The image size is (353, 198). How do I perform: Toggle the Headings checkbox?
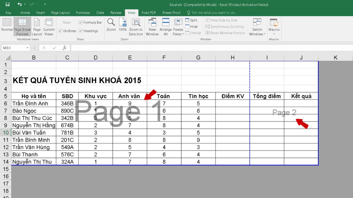88,31
